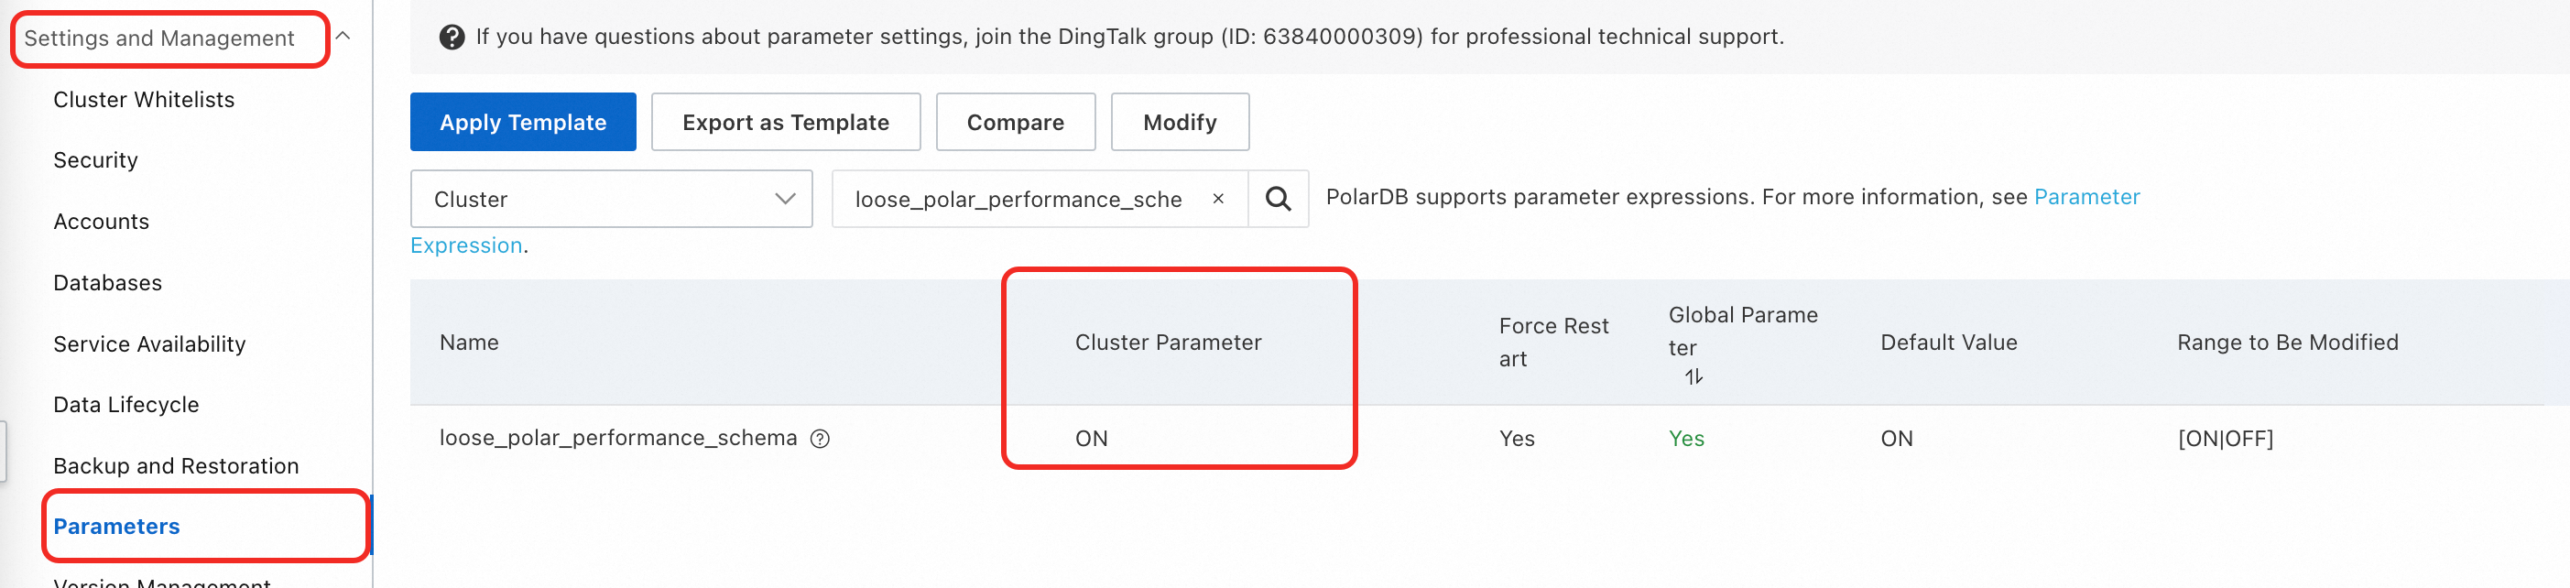The image size is (2570, 588).
Task: Open the Databases menu item
Action: (x=108, y=282)
